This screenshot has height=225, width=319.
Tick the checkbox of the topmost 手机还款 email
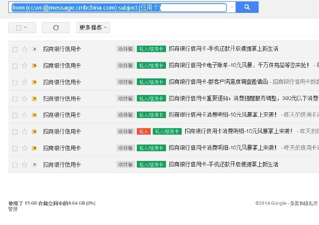pyautogui.click(x=15, y=49)
